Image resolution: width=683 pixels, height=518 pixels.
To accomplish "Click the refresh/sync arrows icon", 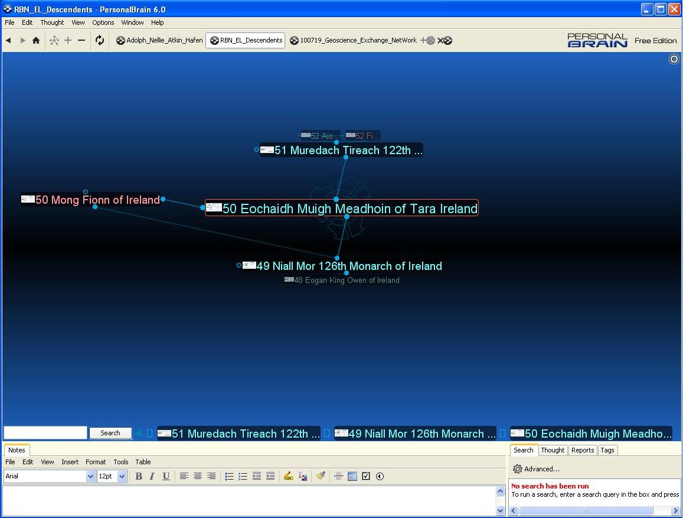I will pos(100,41).
